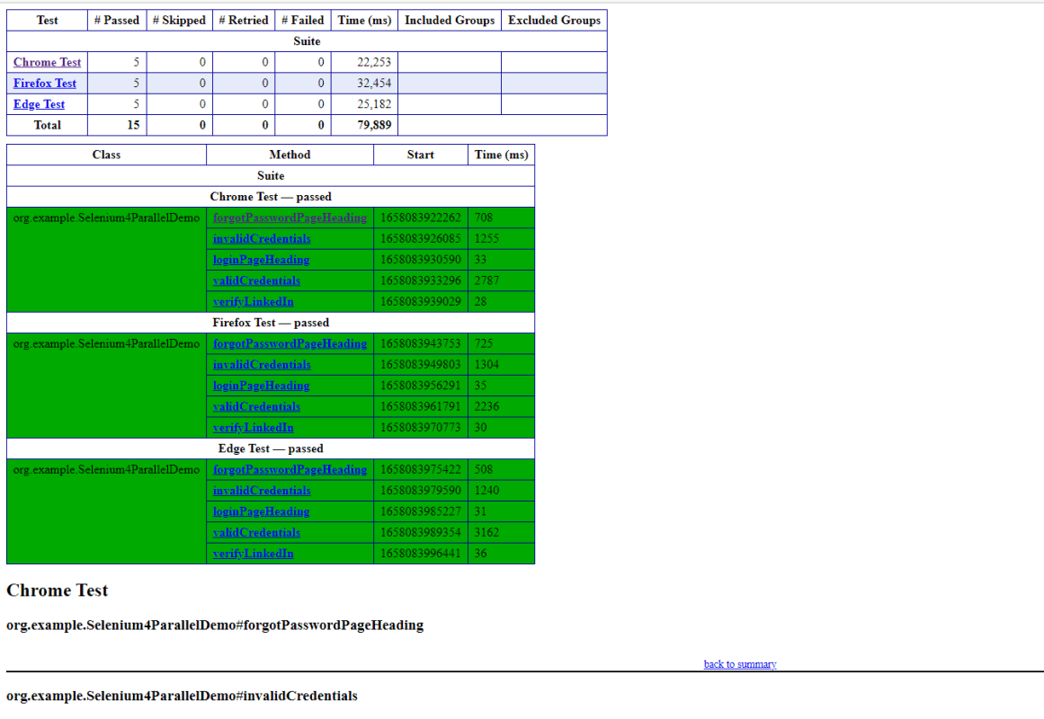Open the Firefox Test suite link
Screen dimensions: 1044x719
(45, 83)
